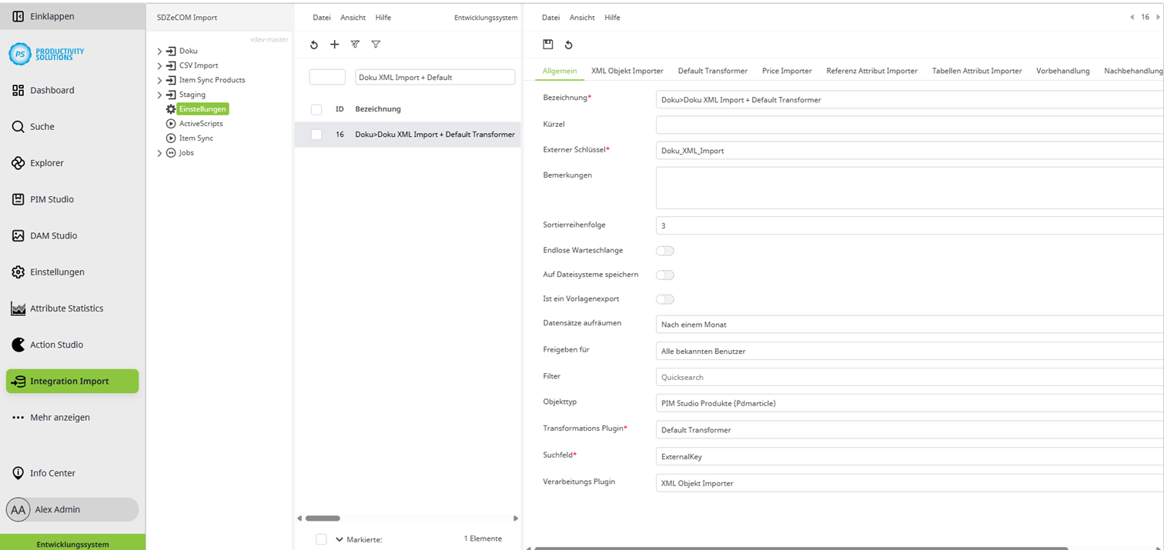Expand Item Sync Products node
The height and width of the screenshot is (550, 1164).
pyautogui.click(x=160, y=81)
